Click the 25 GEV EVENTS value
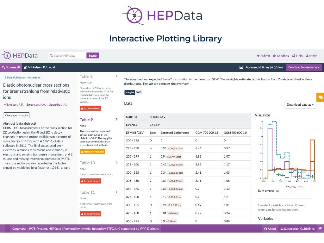The image size is (324, 243). 155,125
